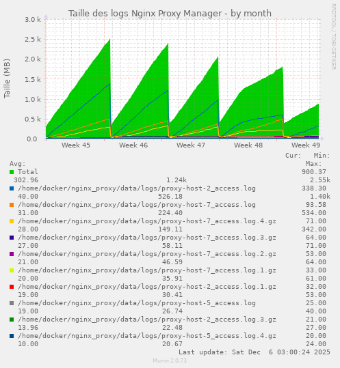This screenshot has height=368, width=340.
Task: Click the 35.91 average value
Action: pyautogui.click(x=172, y=279)
